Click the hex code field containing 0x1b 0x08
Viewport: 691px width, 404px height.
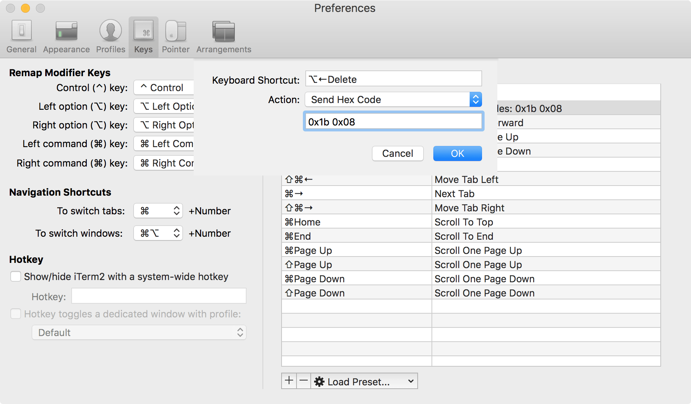click(393, 122)
